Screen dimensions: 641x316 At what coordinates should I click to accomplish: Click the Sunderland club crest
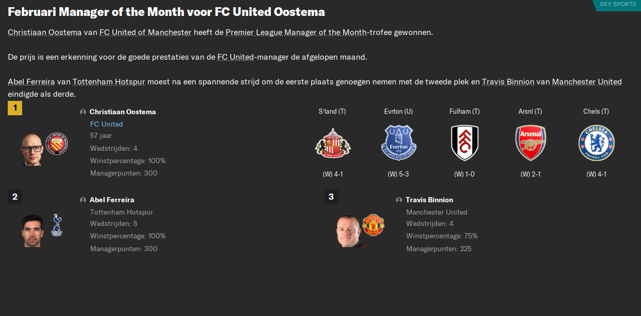pyautogui.click(x=332, y=143)
